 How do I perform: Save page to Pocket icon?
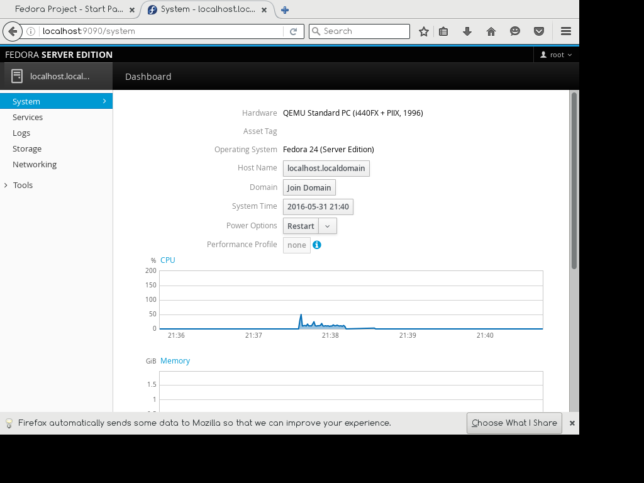coord(539,31)
